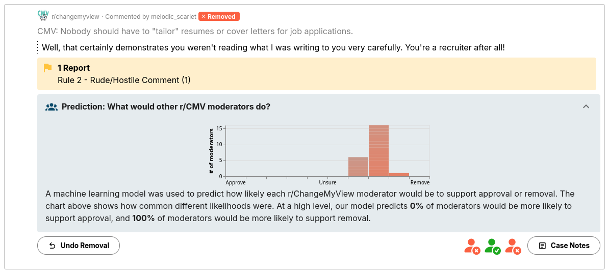Click the notes icon in Case Notes
This screenshot has width=608, height=272.
(543, 246)
